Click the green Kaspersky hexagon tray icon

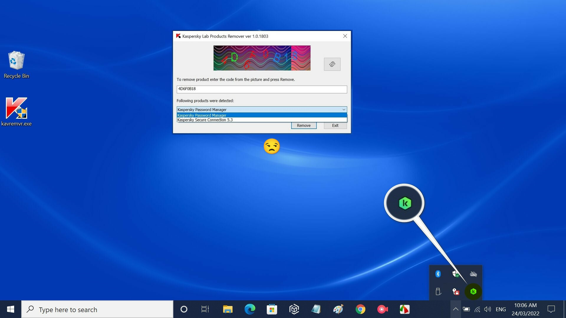tap(473, 291)
